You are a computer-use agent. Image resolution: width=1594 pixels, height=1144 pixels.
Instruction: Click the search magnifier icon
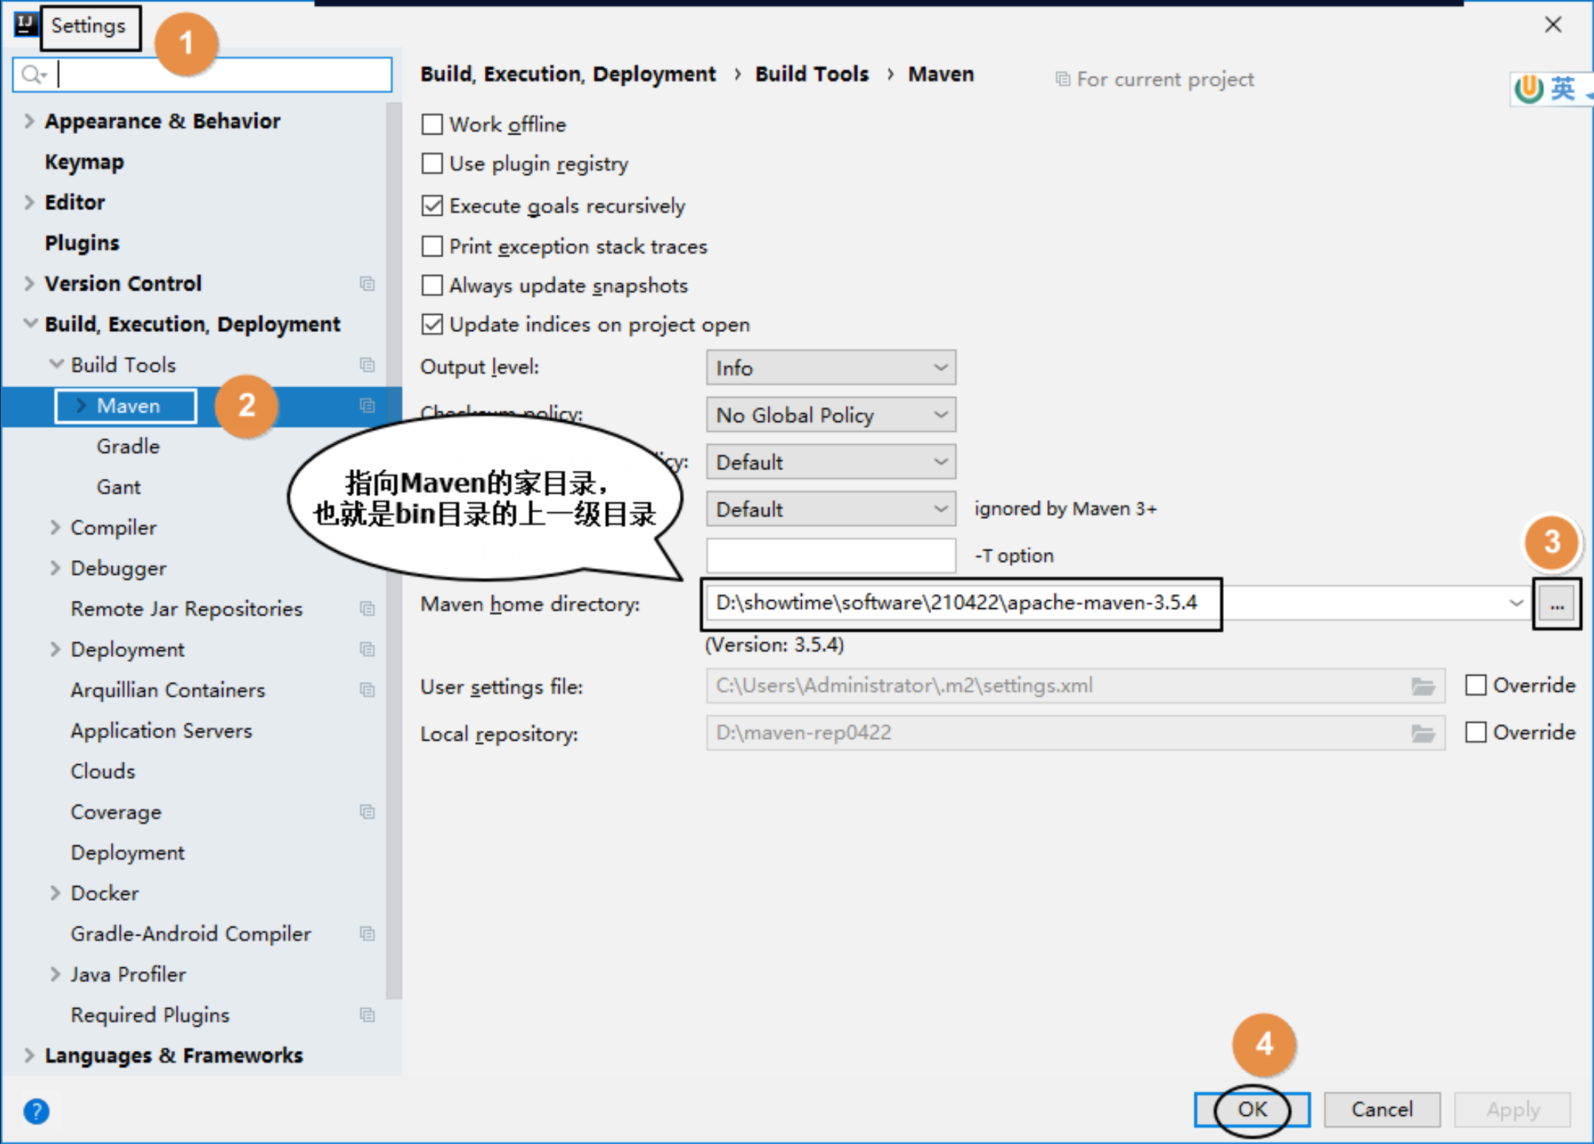(32, 75)
